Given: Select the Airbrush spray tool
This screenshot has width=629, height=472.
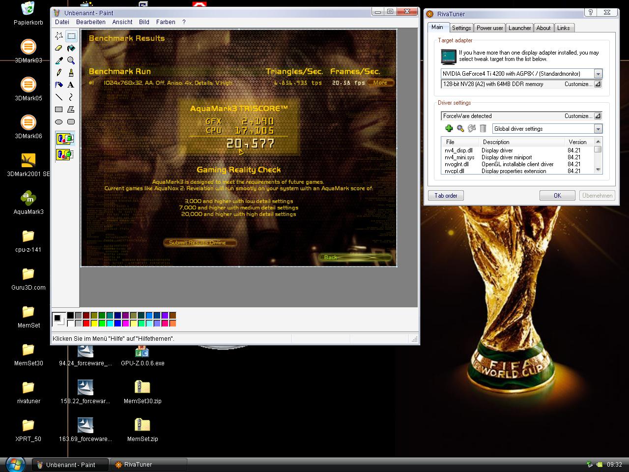Looking at the screenshot, I should coord(59,85).
